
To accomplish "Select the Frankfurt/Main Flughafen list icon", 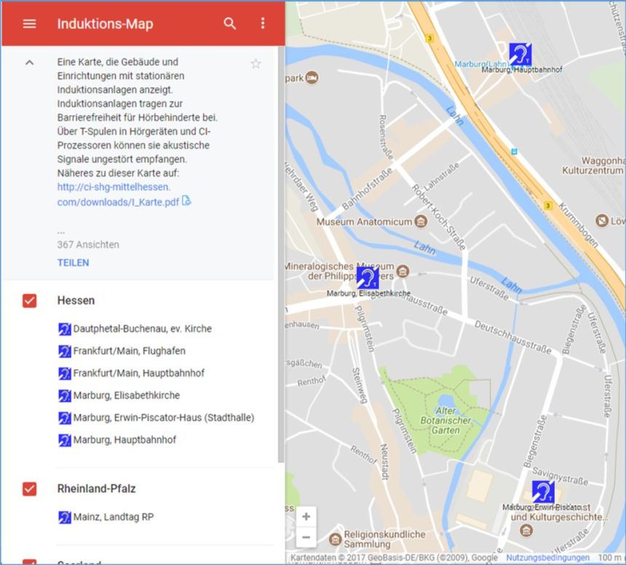I will click(x=64, y=351).
